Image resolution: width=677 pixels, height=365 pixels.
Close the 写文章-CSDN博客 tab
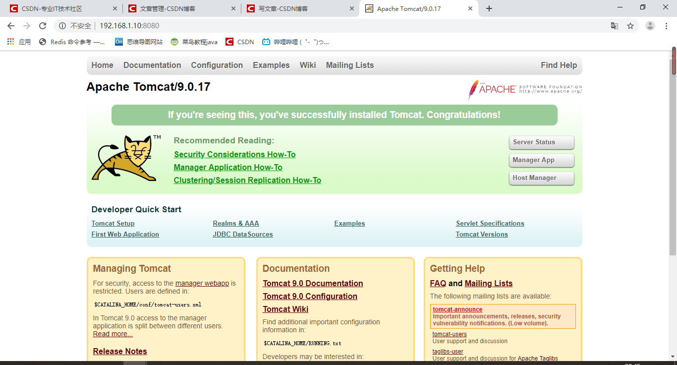click(351, 8)
